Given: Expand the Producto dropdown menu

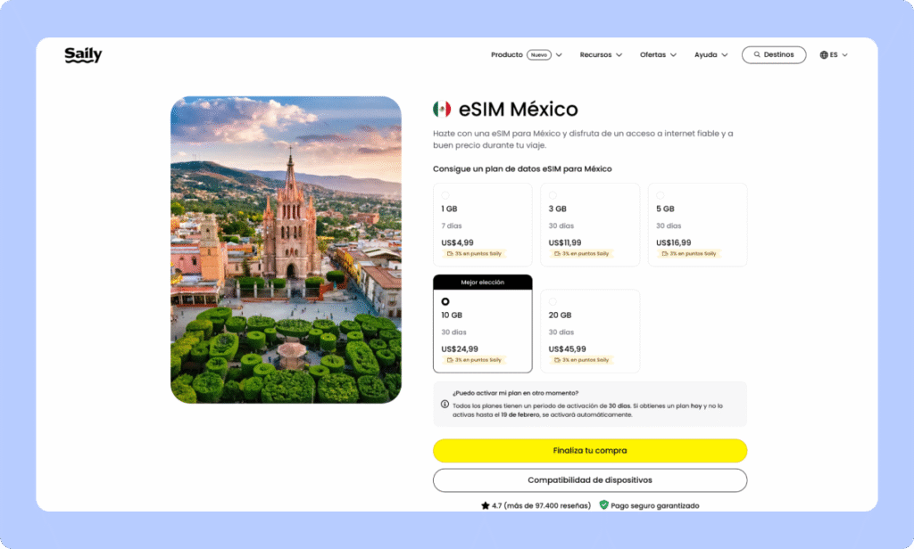Looking at the screenshot, I should coord(526,55).
